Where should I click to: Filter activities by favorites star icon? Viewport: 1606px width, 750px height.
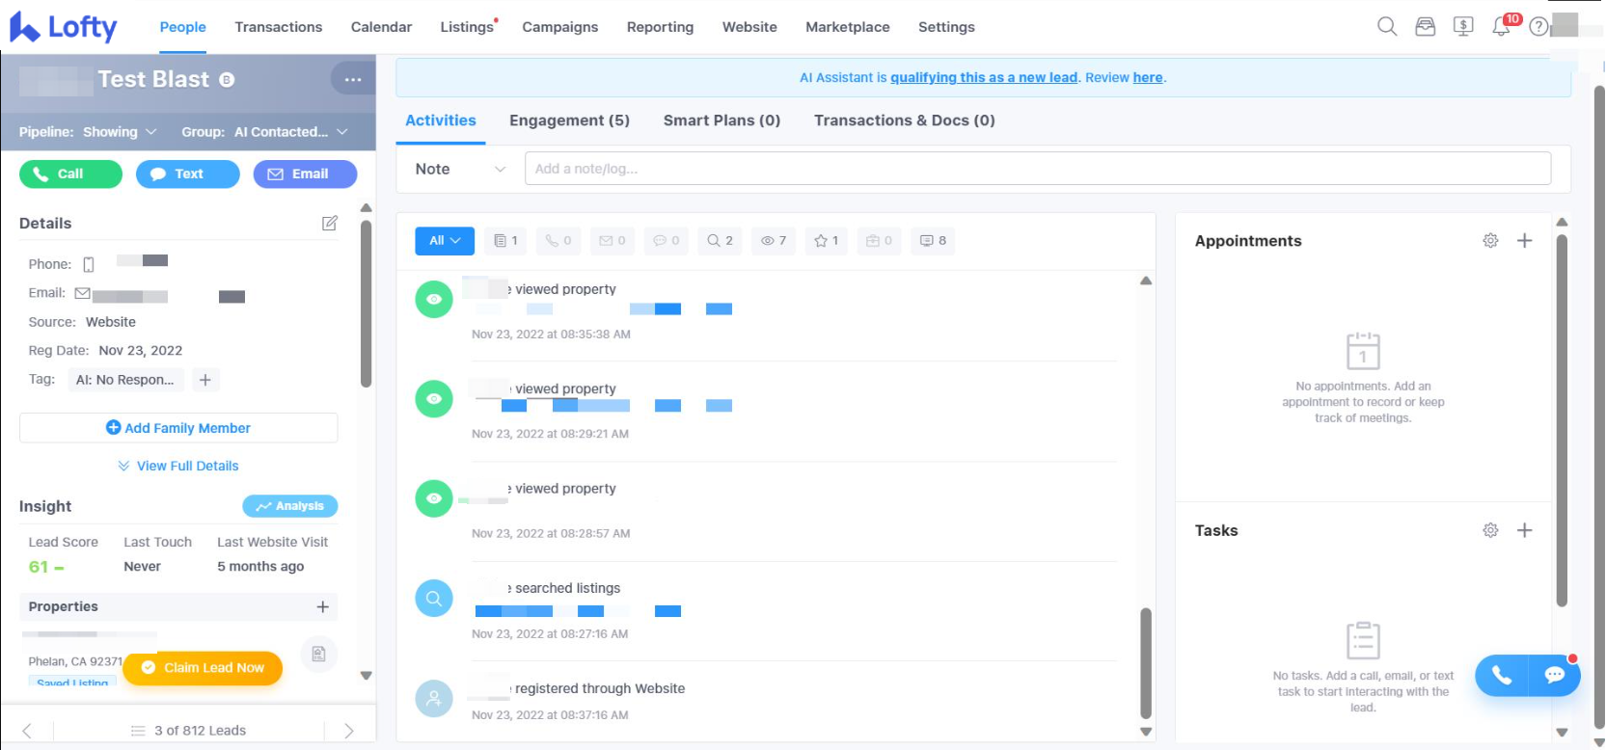[x=826, y=241]
